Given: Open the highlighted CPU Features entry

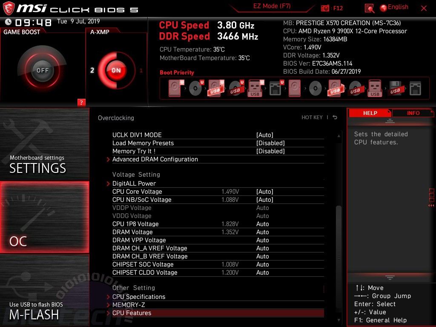Looking at the screenshot, I should tap(218, 313).
